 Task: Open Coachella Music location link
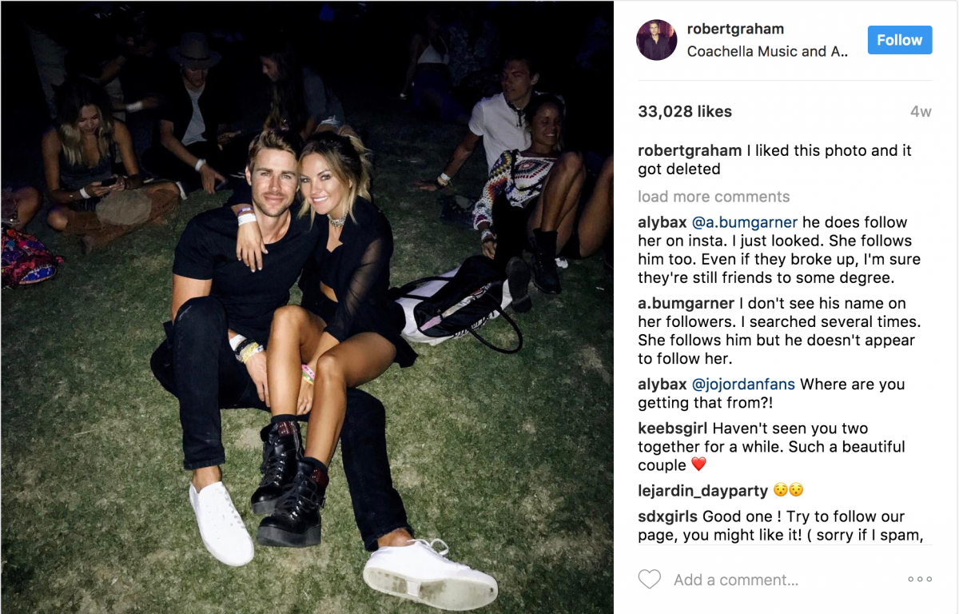click(x=767, y=51)
